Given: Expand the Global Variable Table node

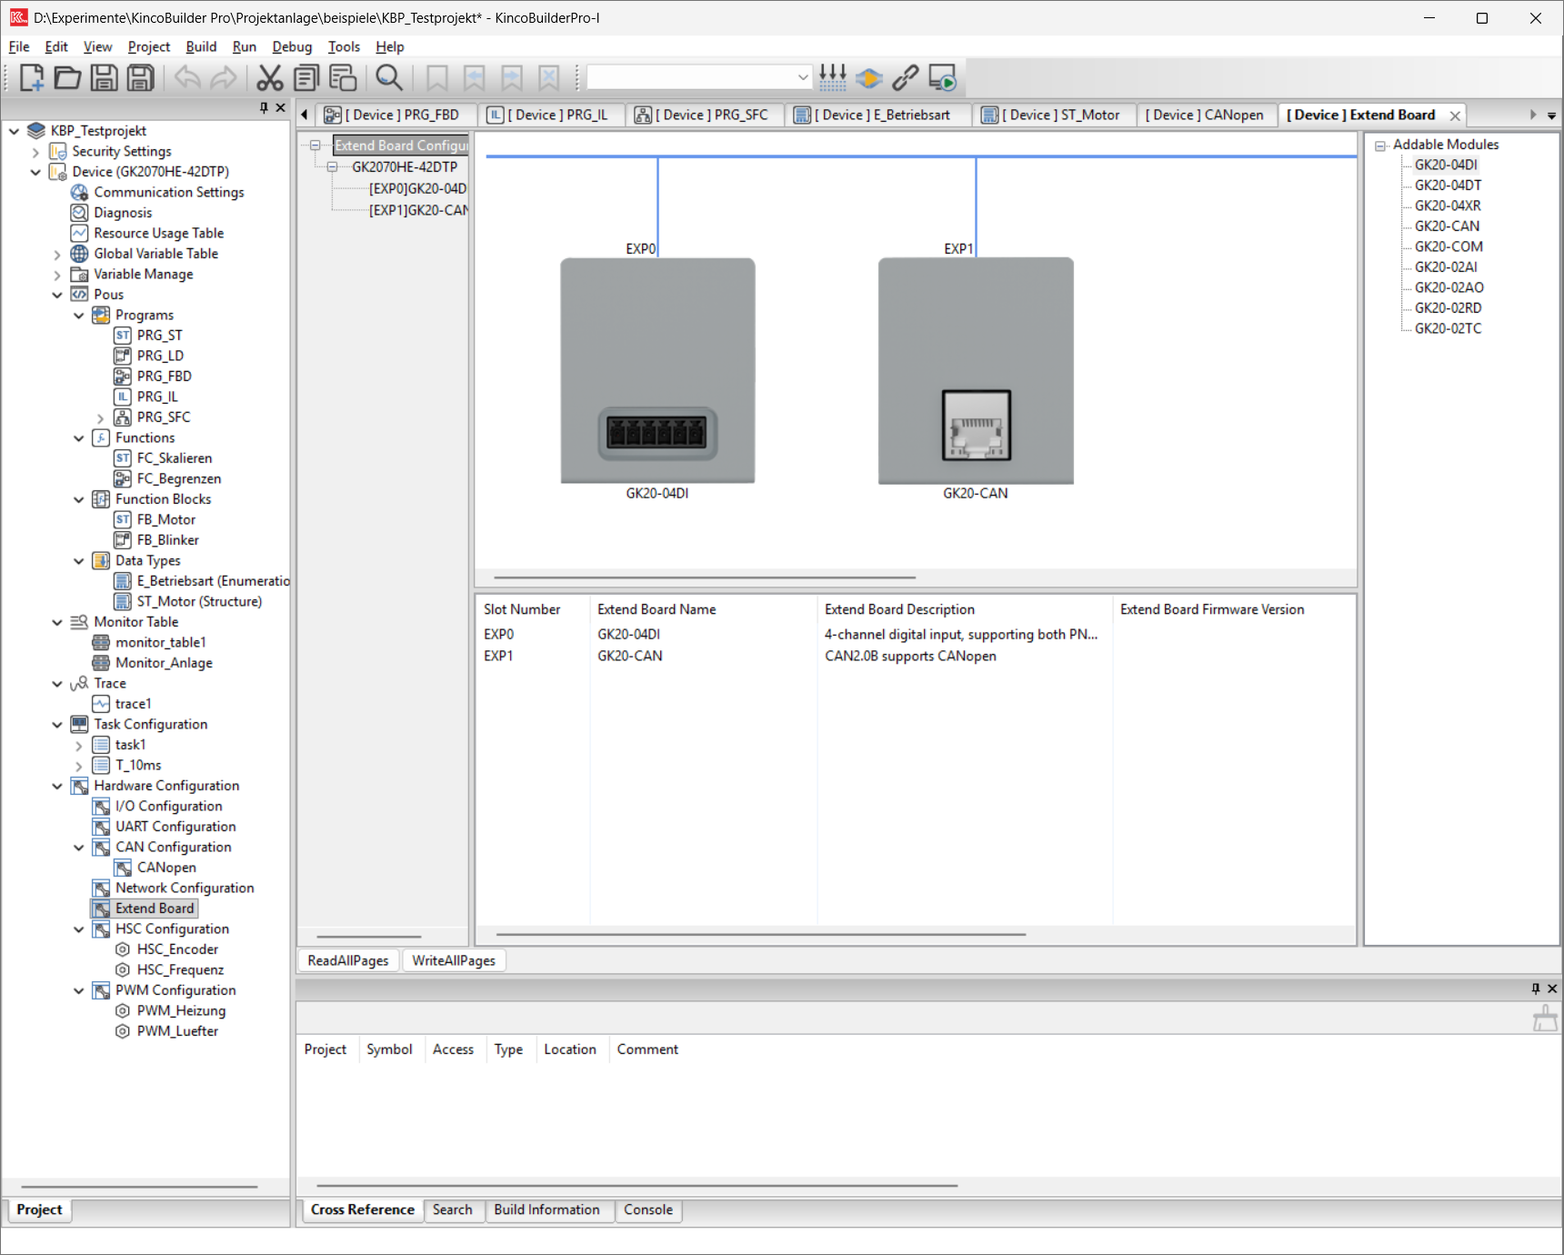Looking at the screenshot, I should [x=57, y=254].
